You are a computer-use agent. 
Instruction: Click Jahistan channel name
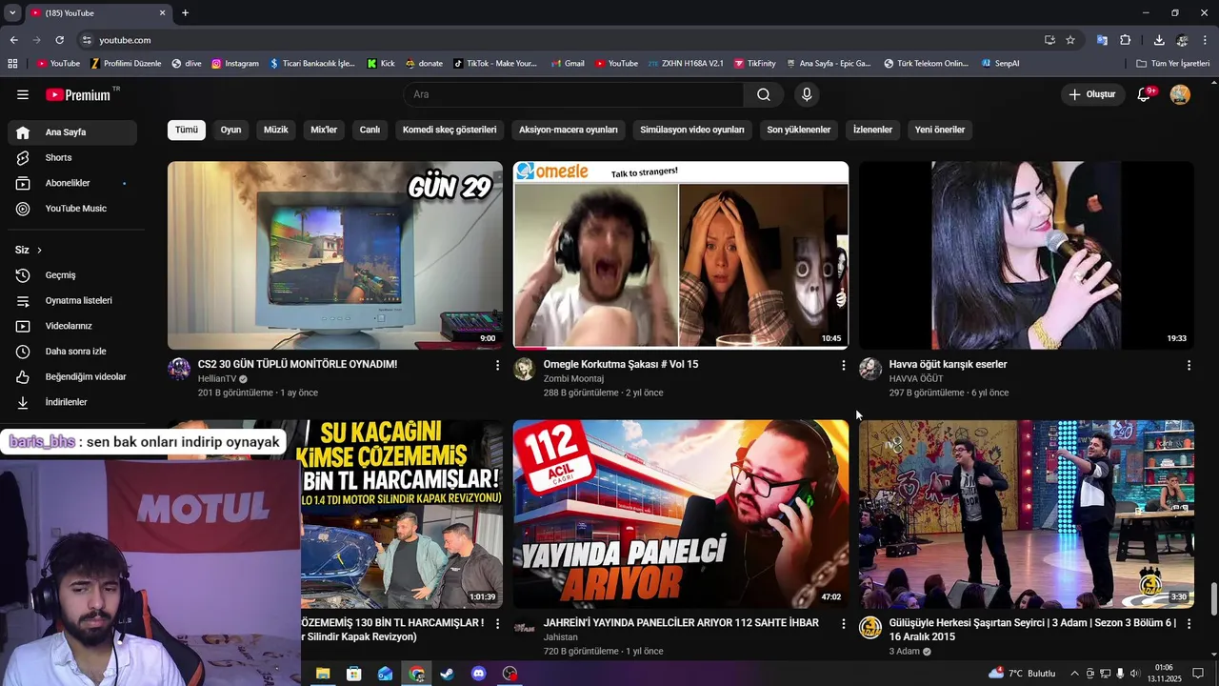point(561,637)
